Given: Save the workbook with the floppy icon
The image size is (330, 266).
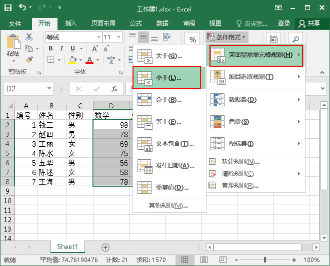Looking at the screenshot, I should click(x=8, y=7).
